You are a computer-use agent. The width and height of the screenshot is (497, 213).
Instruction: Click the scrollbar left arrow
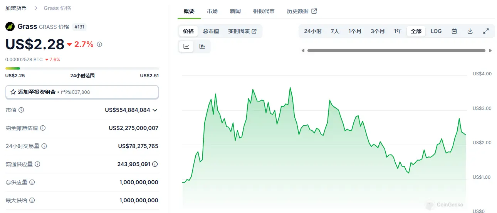(x=303, y=50)
